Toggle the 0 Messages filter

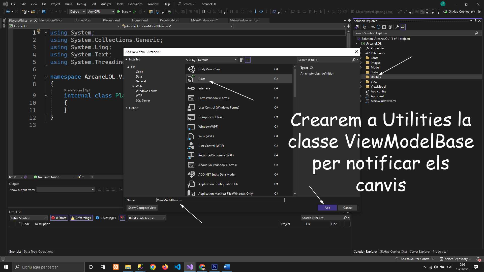coord(106,218)
